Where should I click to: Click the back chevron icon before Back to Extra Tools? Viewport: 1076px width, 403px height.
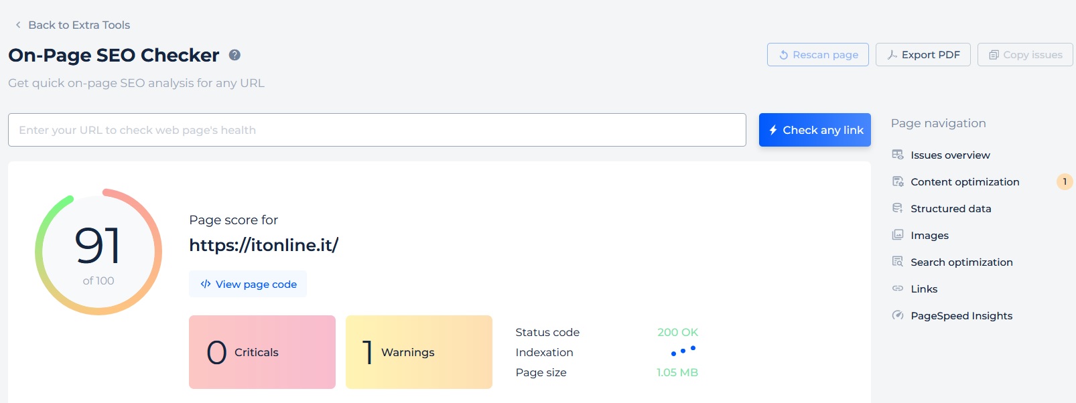coord(18,25)
